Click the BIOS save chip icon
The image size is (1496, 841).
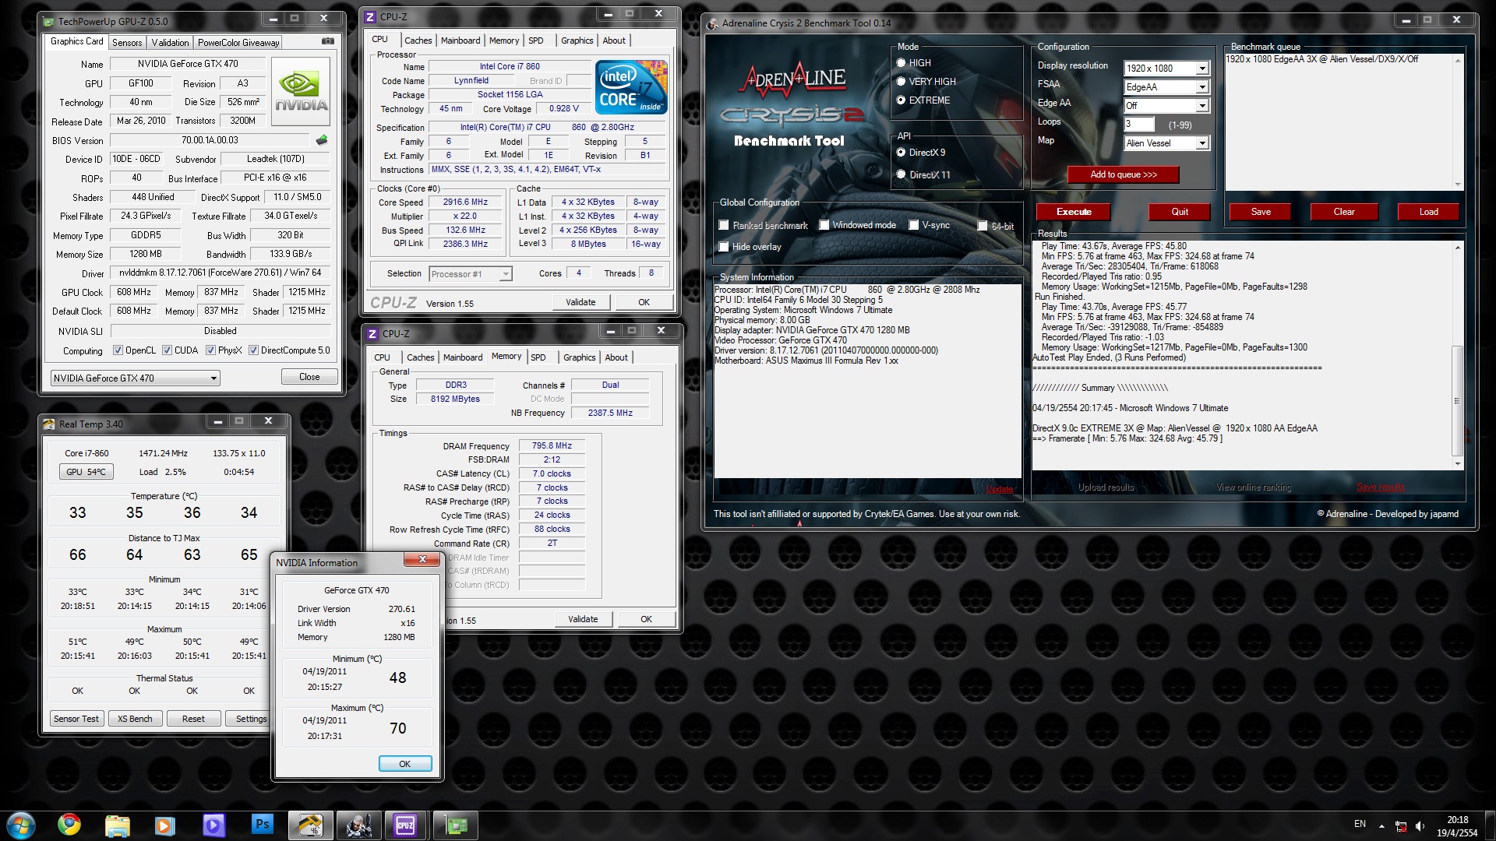(322, 140)
